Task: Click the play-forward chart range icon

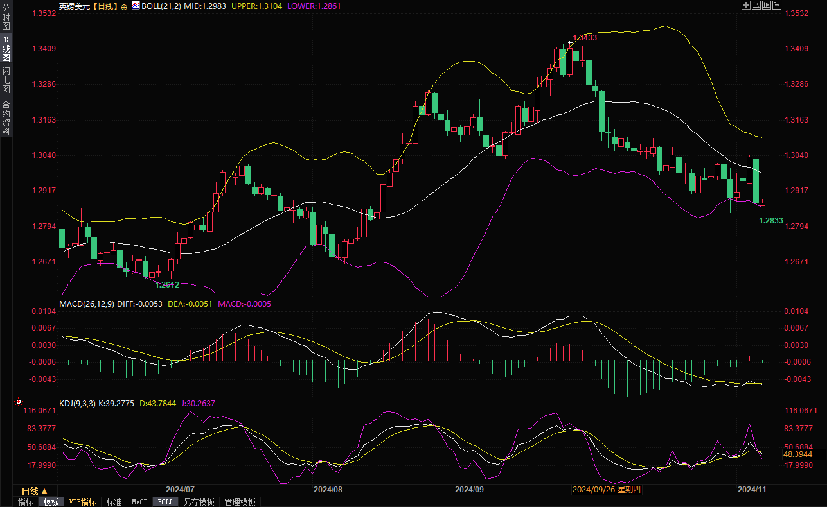Action: (766, 6)
